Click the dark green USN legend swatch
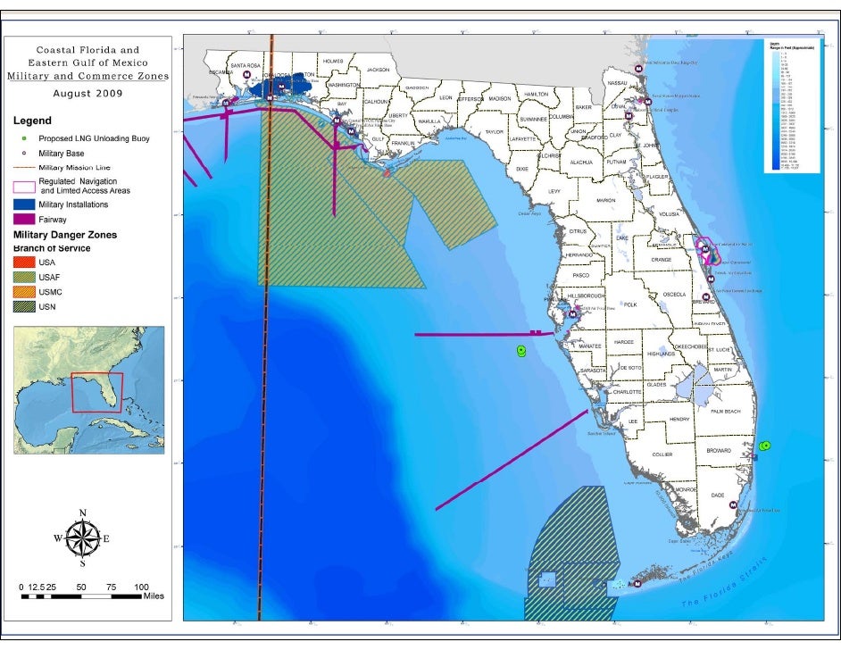The width and height of the screenshot is (841, 650). click(24, 307)
